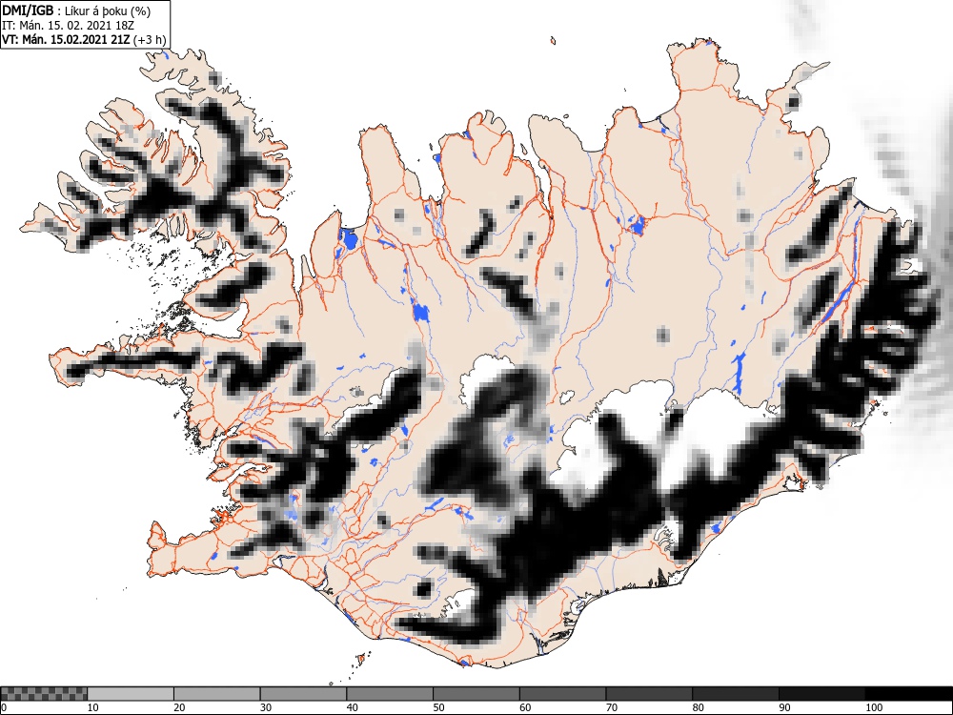Image resolution: width=953 pixels, height=715 pixels.
Task: Select the 40–50% legend color block
Action: click(390, 694)
